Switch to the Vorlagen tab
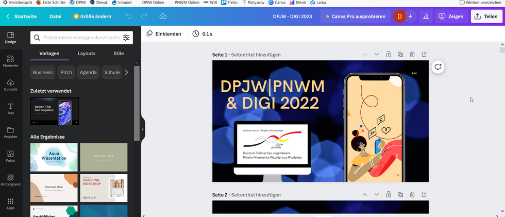This screenshot has height=217, width=505. pos(49,54)
